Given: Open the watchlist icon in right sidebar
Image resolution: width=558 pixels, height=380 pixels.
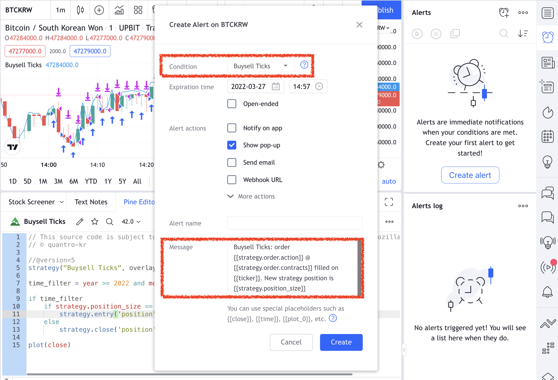Looking at the screenshot, I should 548,13.
